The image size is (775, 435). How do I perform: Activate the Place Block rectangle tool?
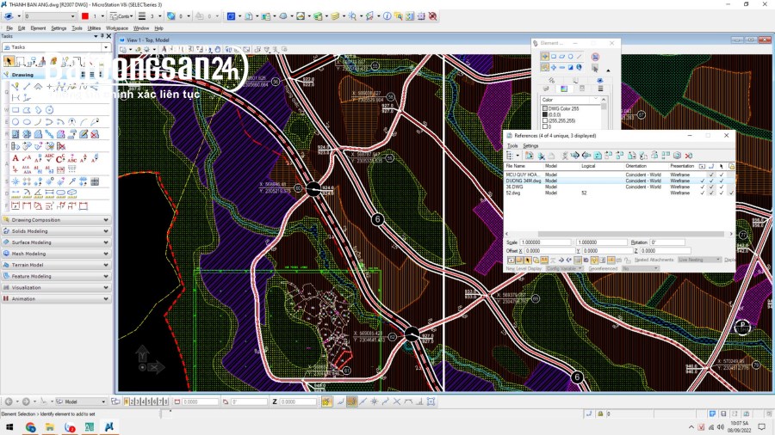tap(15, 110)
